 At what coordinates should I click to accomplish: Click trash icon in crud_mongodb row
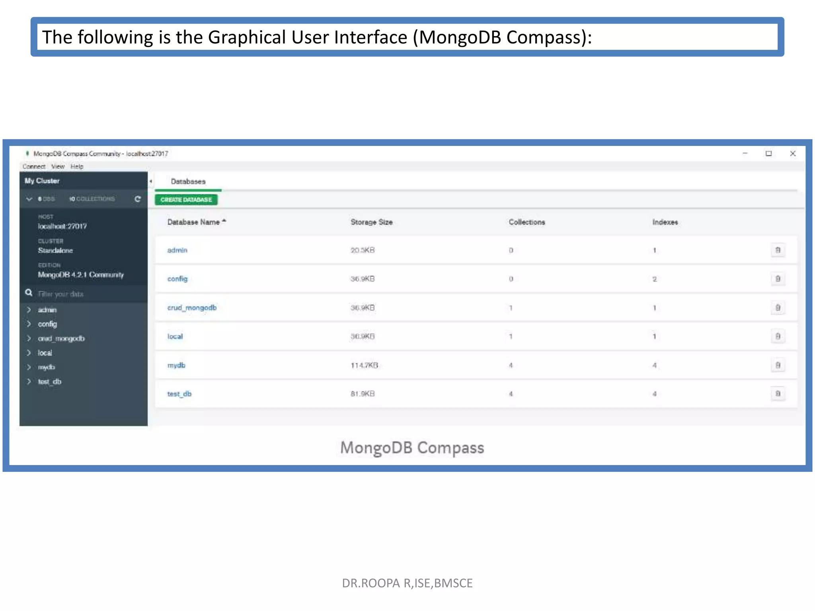[x=778, y=307]
